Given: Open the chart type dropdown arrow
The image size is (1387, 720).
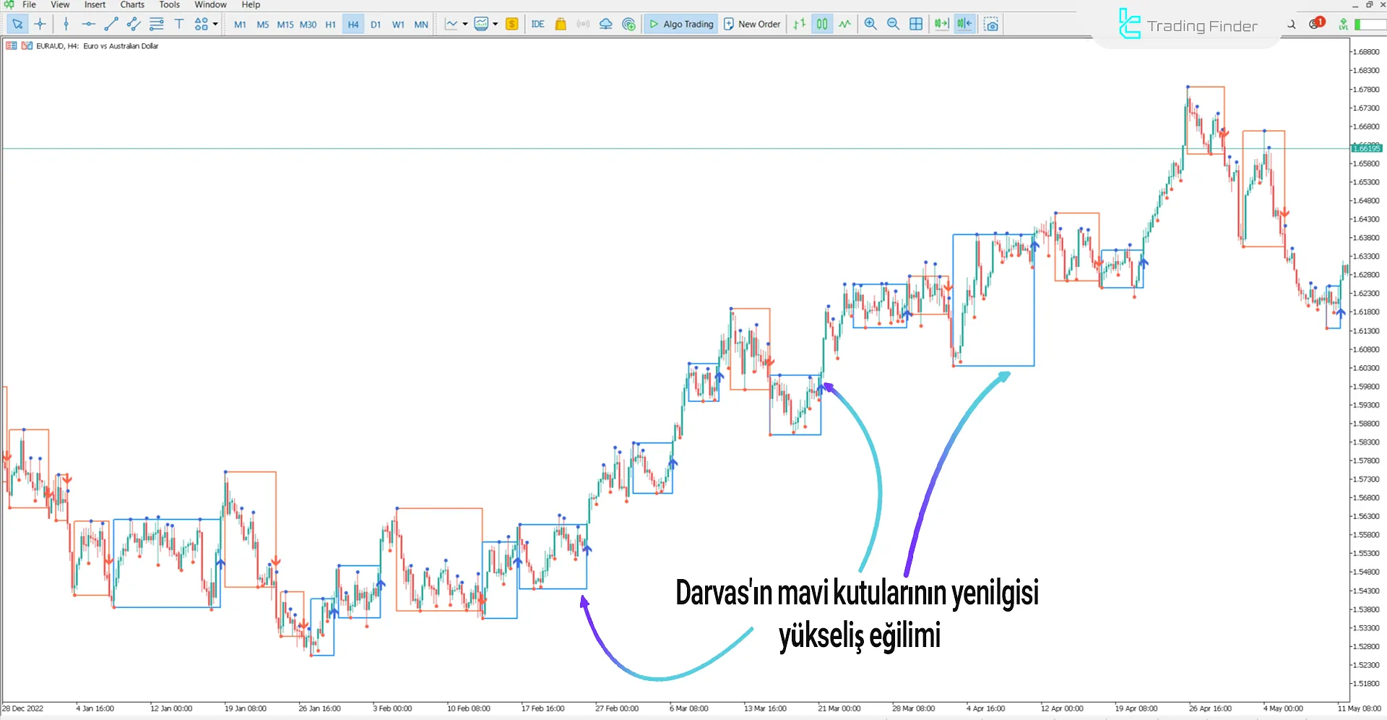Looking at the screenshot, I should (466, 24).
